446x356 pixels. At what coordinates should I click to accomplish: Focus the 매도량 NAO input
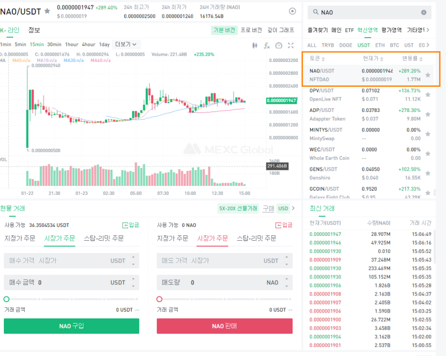click(224, 282)
